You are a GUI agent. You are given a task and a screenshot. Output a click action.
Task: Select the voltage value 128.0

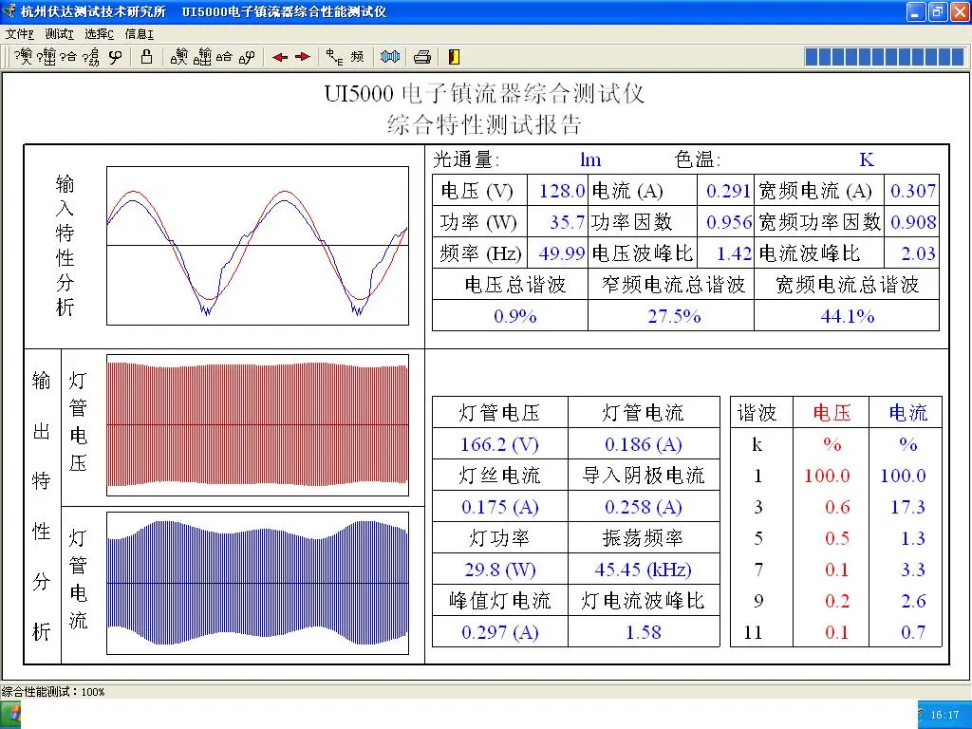(x=562, y=190)
